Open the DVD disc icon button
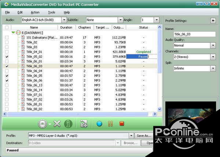This screenshot has height=157, width=220. pyautogui.click(x=43, y=124)
